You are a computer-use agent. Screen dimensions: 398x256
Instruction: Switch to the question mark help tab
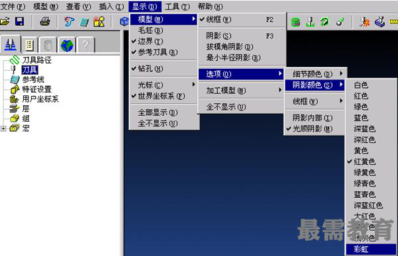[x=86, y=45]
